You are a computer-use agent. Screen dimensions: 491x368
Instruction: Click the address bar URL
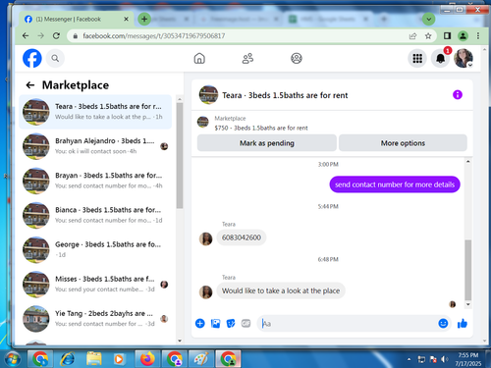coord(153,35)
